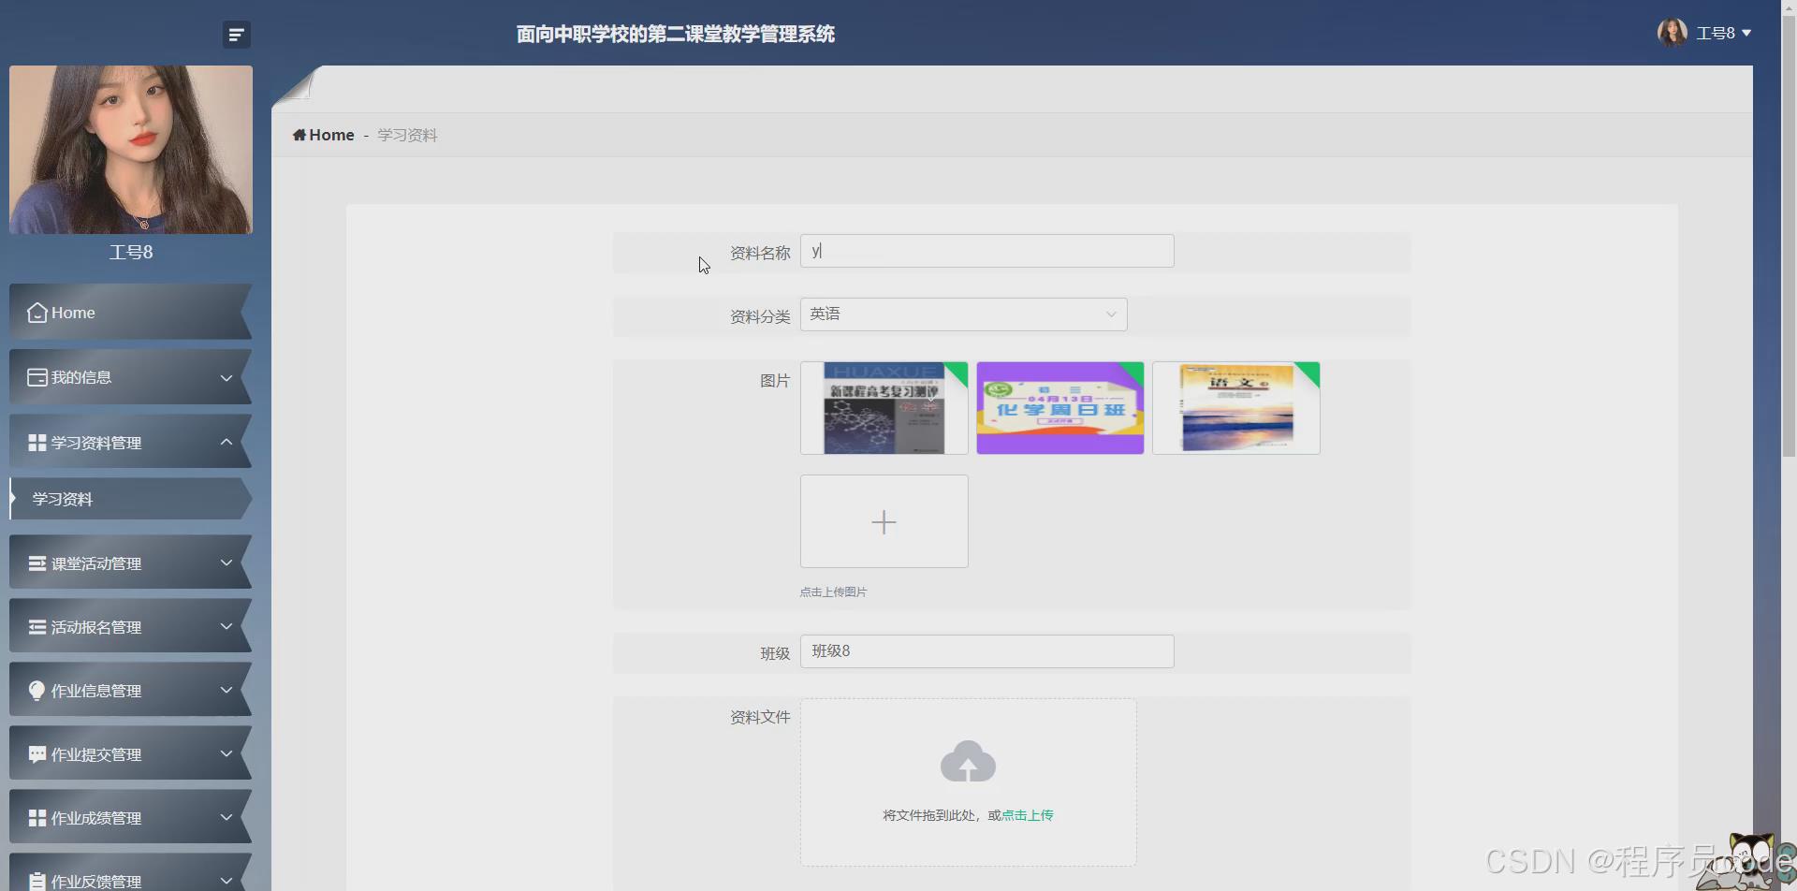Click the 活动报名管理 sidebar icon
Image resolution: width=1797 pixels, height=891 pixels.
(x=37, y=626)
